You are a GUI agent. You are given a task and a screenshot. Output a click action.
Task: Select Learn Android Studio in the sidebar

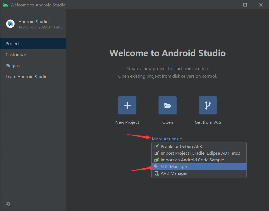tap(26, 77)
